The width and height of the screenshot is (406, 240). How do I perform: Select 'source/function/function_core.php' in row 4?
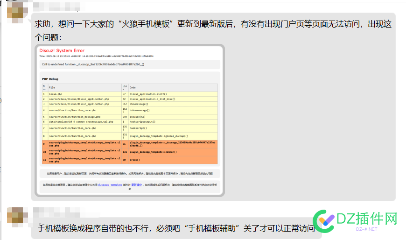click(84, 110)
